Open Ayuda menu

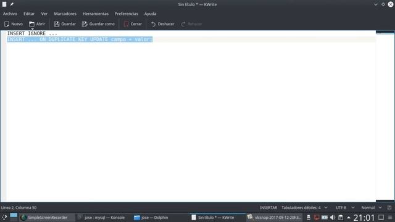(151, 14)
